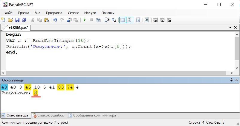Click the Println code line
Viewport: 240px width, 126px height.
tap(68, 46)
